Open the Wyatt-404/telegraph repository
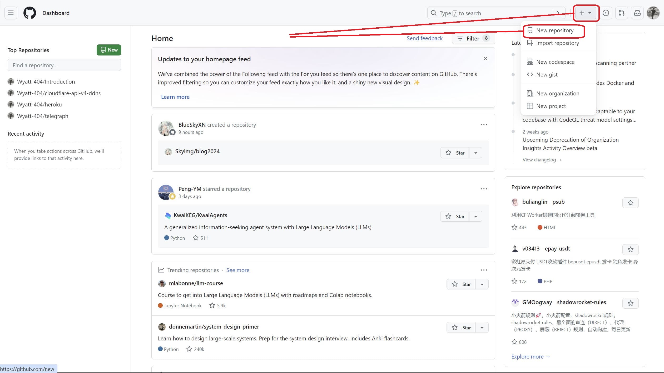 point(42,116)
